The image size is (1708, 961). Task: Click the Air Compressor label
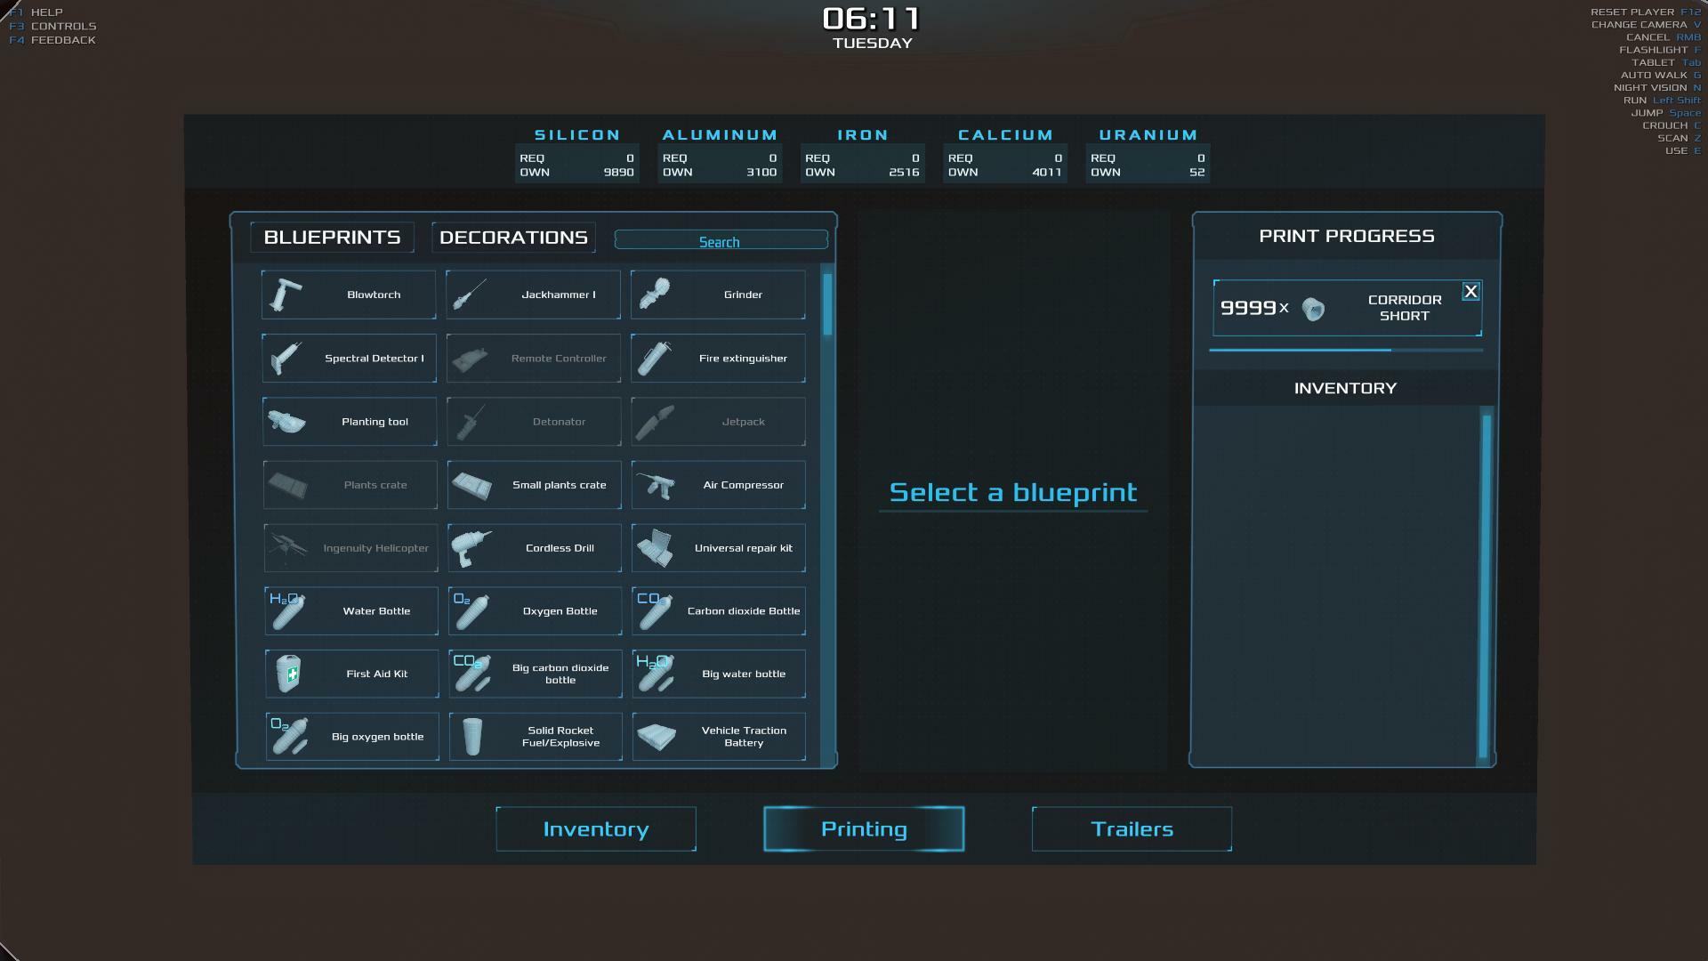744,485
